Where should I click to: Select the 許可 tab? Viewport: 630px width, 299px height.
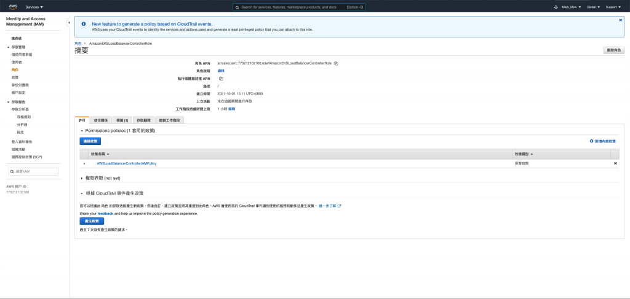82,120
